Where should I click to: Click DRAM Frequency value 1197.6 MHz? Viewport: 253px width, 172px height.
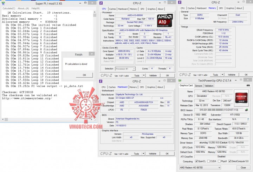click(223, 30)
